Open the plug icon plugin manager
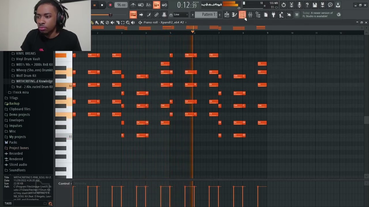 (x=273, y=15)
